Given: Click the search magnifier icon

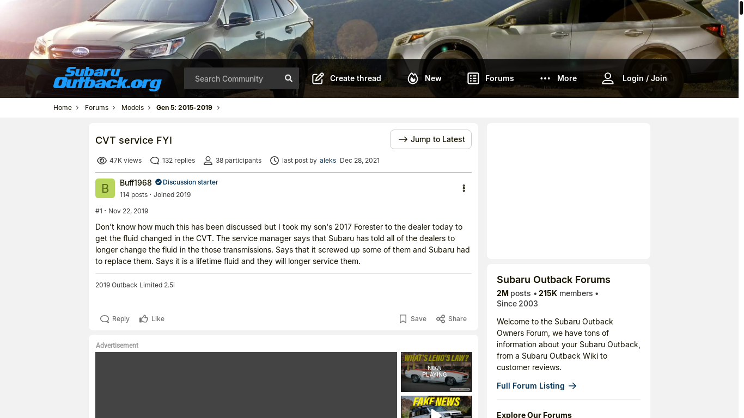Looking at the screenshot, I should pyautogui.click(x=289, y=78).
